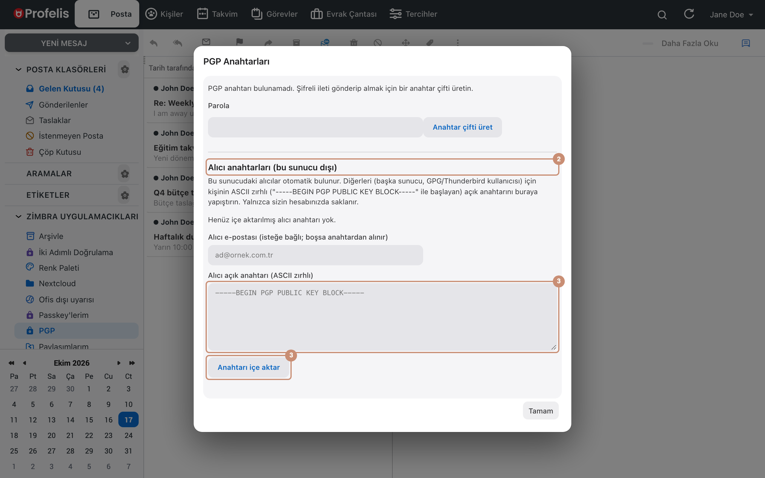This screenshot has height=478, width=765.
Task: Open Nextcloud zimlet
Action: [x=57, y=283]
